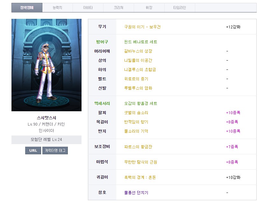Click belt item 위로르의 증기
This screenshot has width=264, height=205.
point(136,79)
